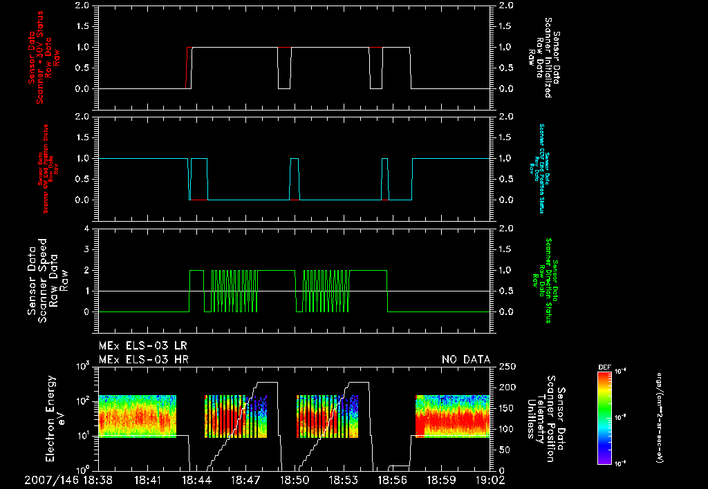Click the 10^-5 label on the color bar
Image resolution: width=708 pixels, height=489 pixels.
pyautogui.click(x=620, y=418)
